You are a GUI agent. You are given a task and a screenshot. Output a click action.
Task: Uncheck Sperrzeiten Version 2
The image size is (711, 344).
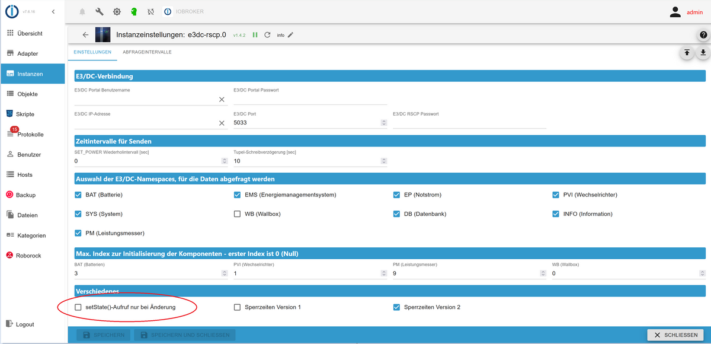pyautogui.click(x=397, y=307)
